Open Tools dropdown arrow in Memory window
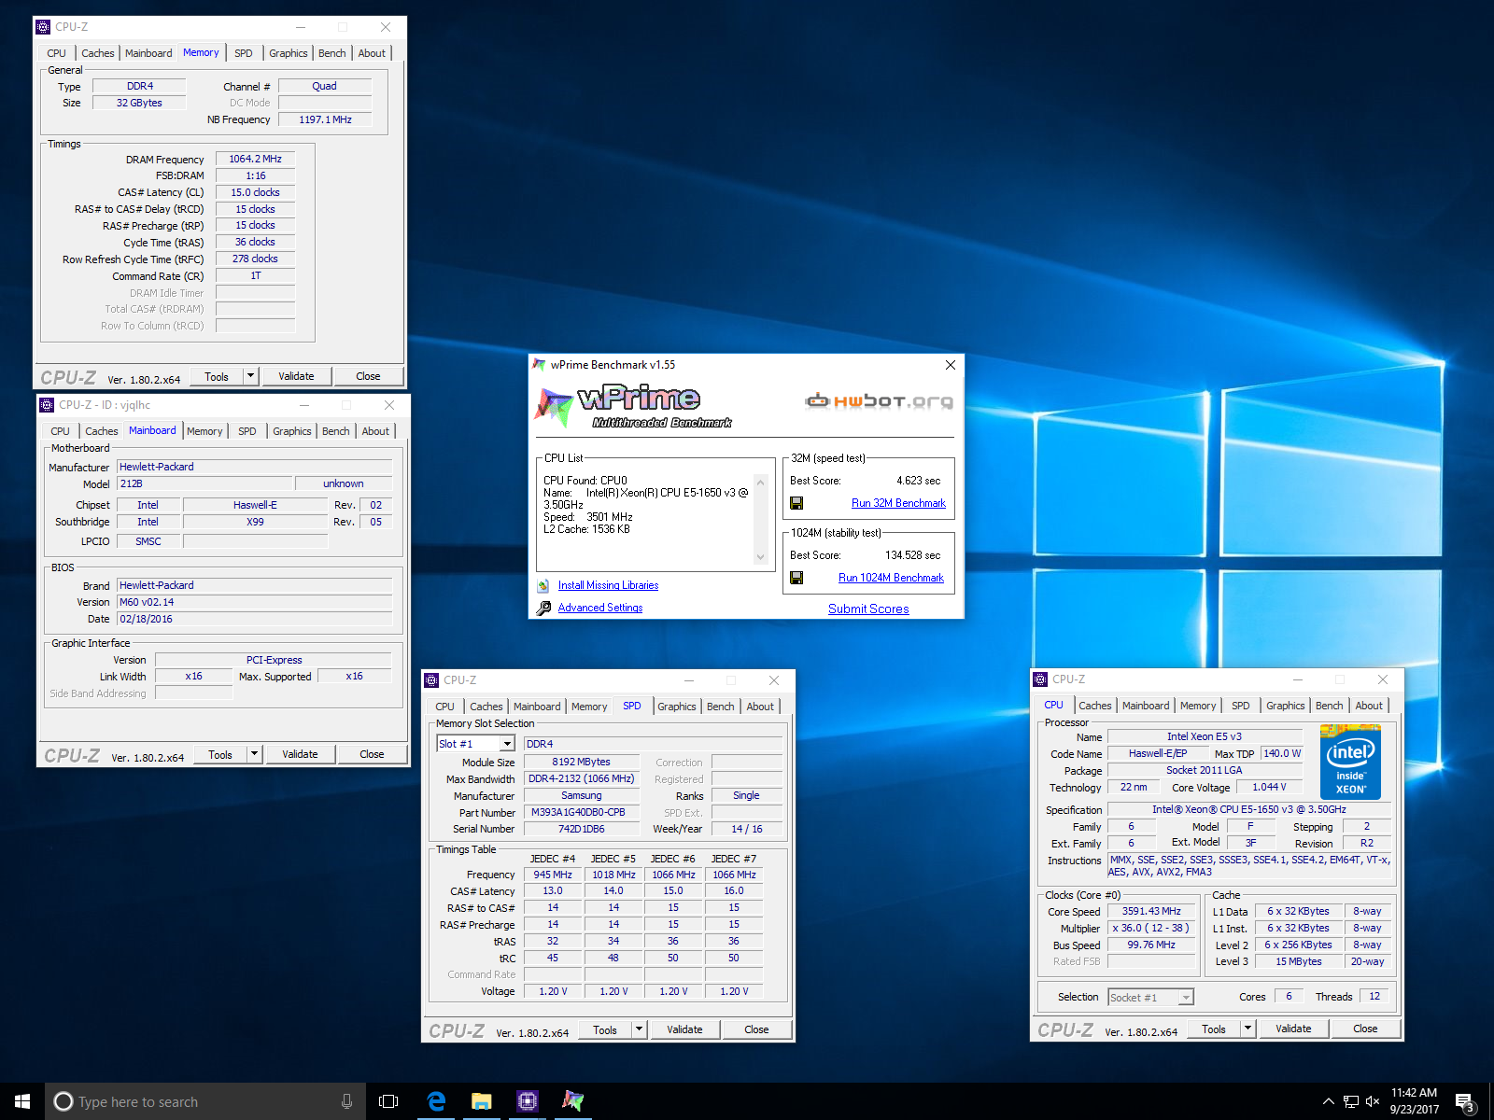Screen dimensions: 1494x1120 click(x=250, y=376)
